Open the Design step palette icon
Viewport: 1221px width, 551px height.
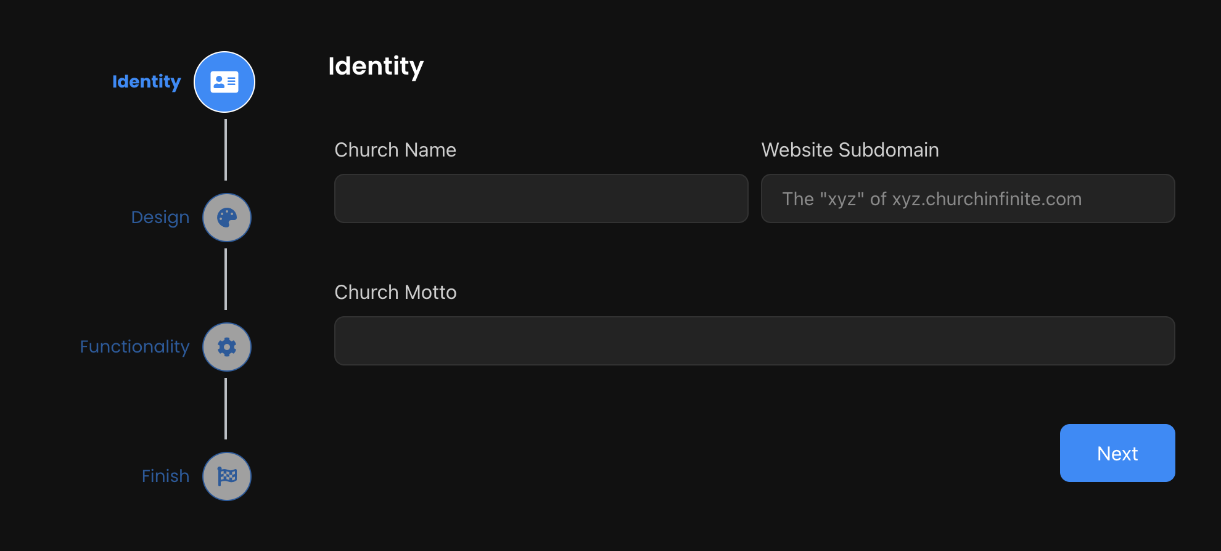pos(227,218)
